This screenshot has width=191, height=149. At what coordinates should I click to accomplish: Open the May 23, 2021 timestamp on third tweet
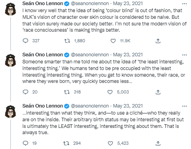pos(128,106)
